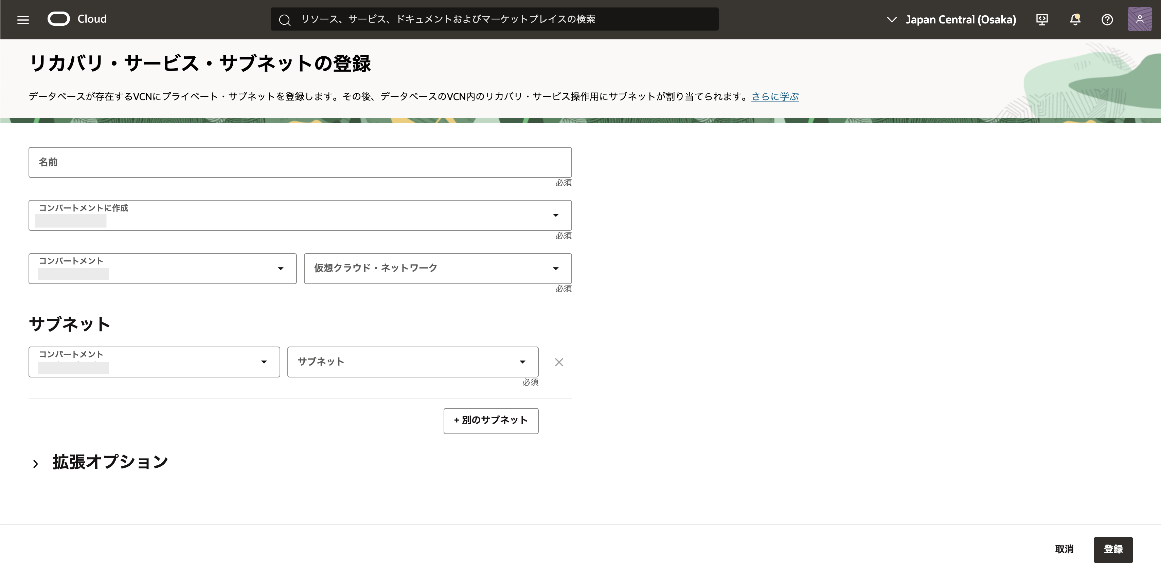Click the + 別のサブネット button
Viewport: 1161px width, 575px height.
point(491,421)
